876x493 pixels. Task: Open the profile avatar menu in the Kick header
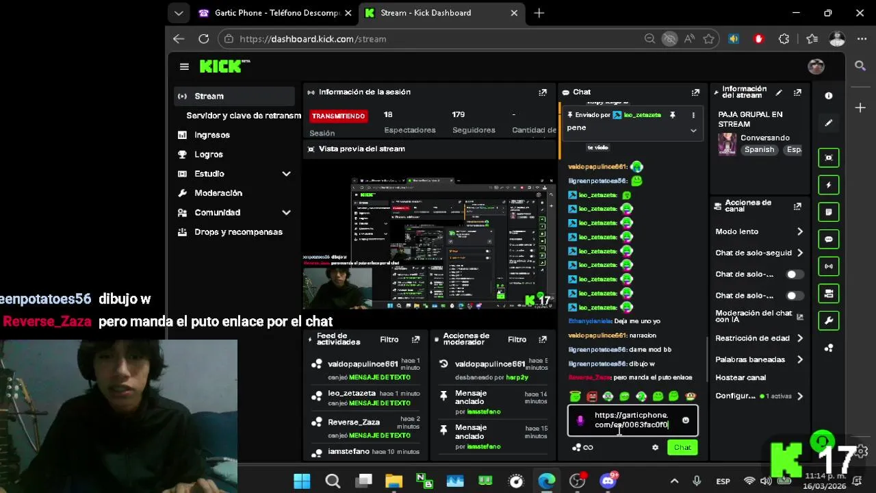pos(816,66)
